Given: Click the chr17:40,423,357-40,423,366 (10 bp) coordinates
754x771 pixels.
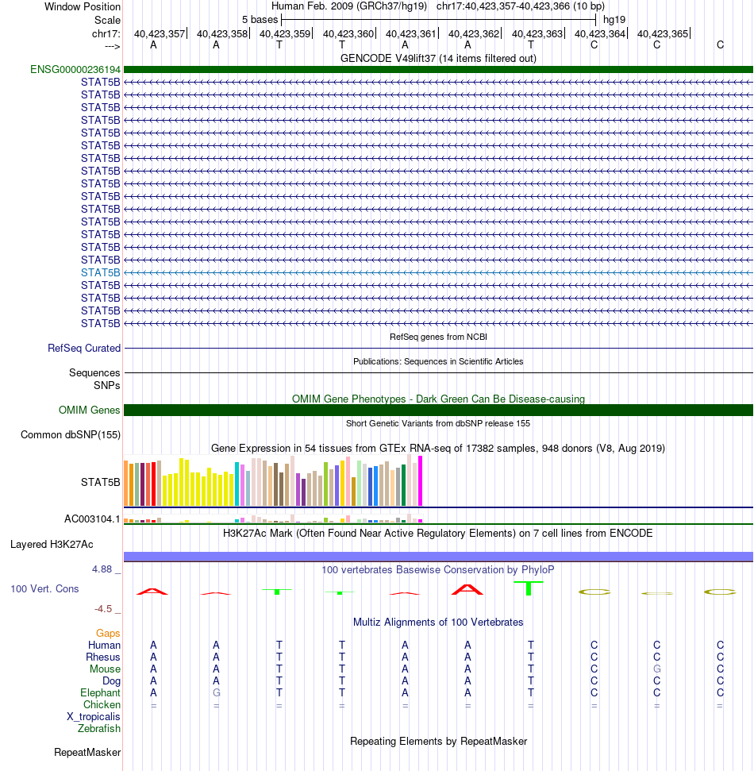Looking at the screenshot, I should click(521, 6).
